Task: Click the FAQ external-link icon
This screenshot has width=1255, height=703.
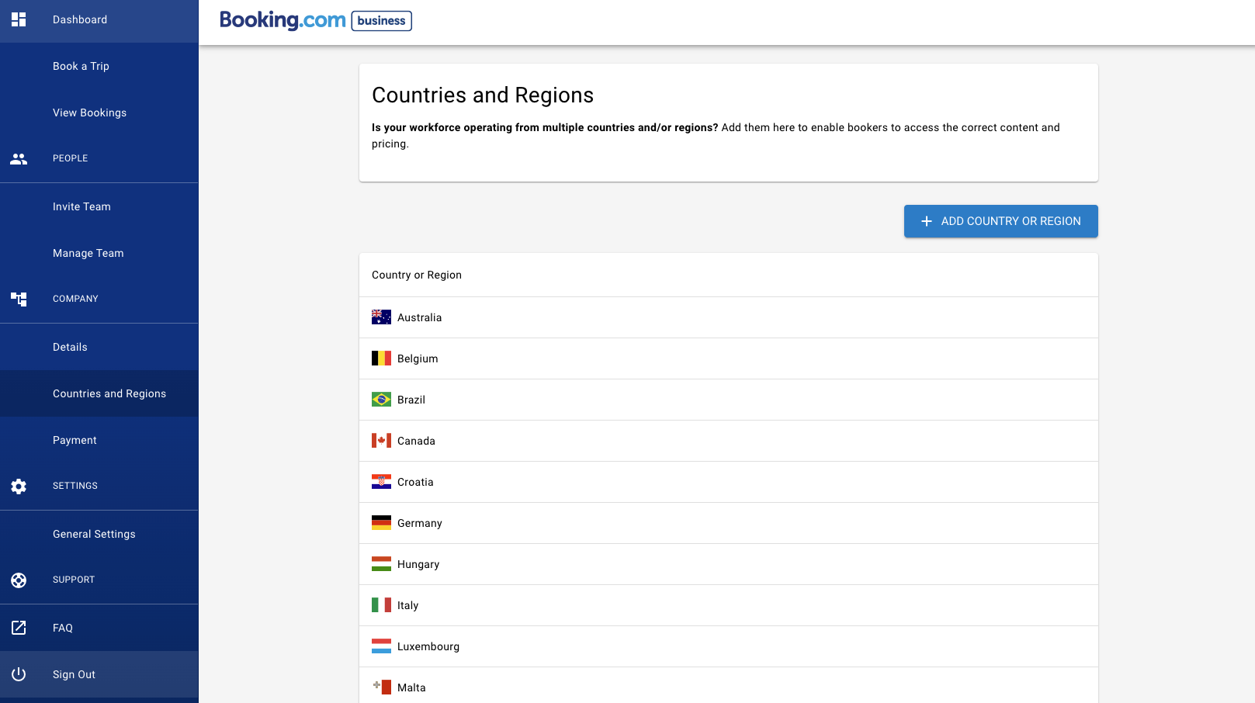Action: (x=19, y=628)
